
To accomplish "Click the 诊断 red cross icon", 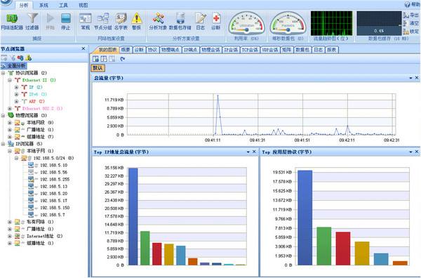I will click(216, 22).
